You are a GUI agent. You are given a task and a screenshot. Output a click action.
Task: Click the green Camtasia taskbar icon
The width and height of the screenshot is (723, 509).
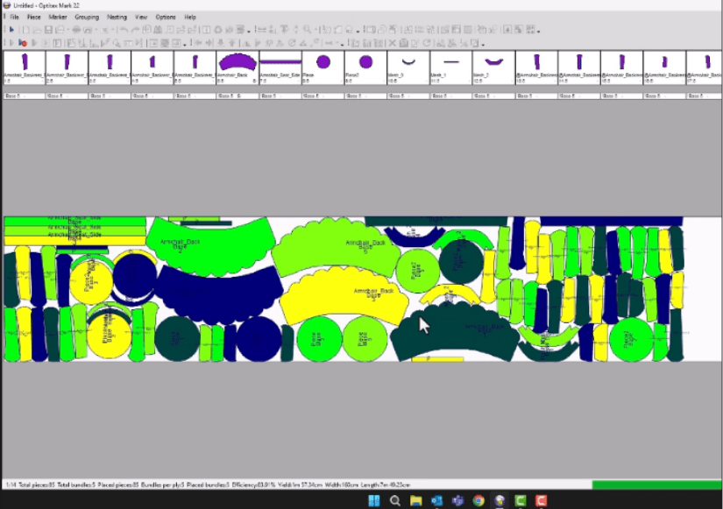(x=521, y=500)
